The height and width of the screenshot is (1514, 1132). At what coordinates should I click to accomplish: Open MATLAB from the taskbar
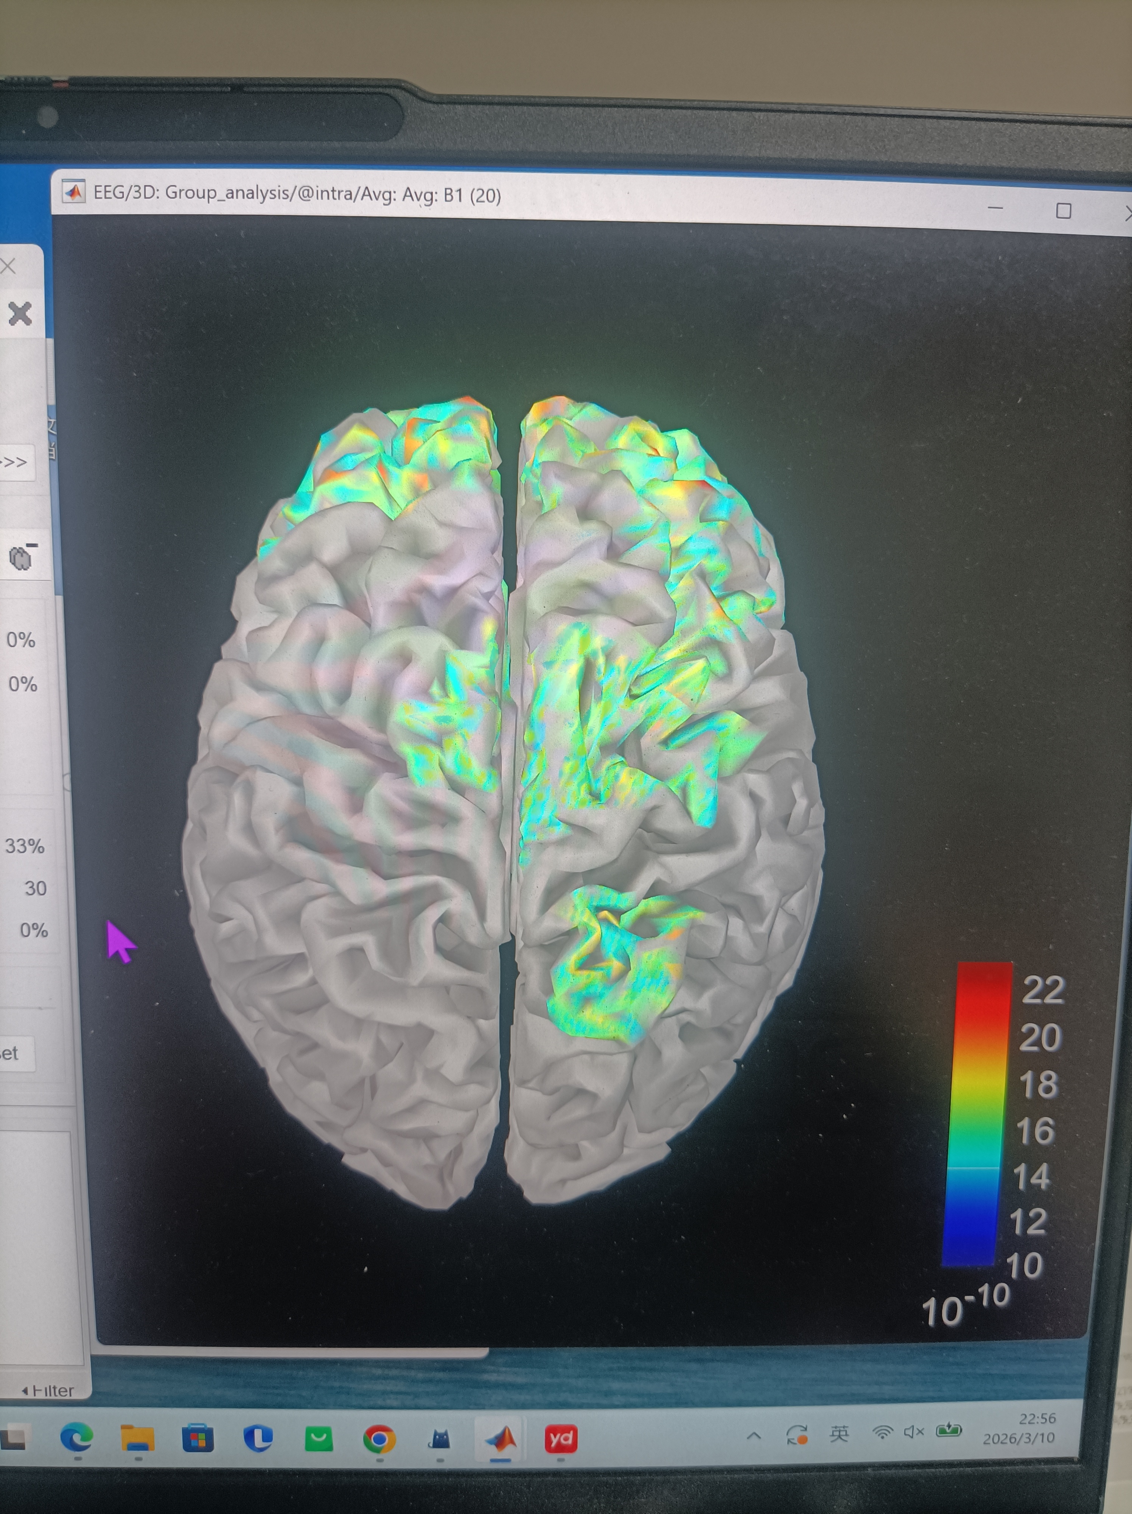pyautogui.click(x=501, y=1439)
